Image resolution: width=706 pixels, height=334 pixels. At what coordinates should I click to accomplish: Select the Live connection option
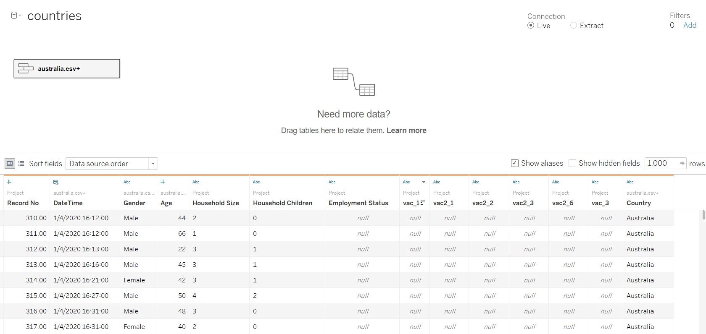pos(531,26)
